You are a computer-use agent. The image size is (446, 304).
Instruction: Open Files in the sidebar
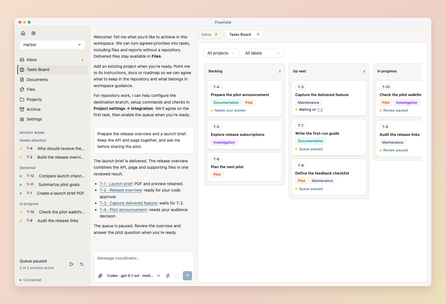click(x=52, y=89)
